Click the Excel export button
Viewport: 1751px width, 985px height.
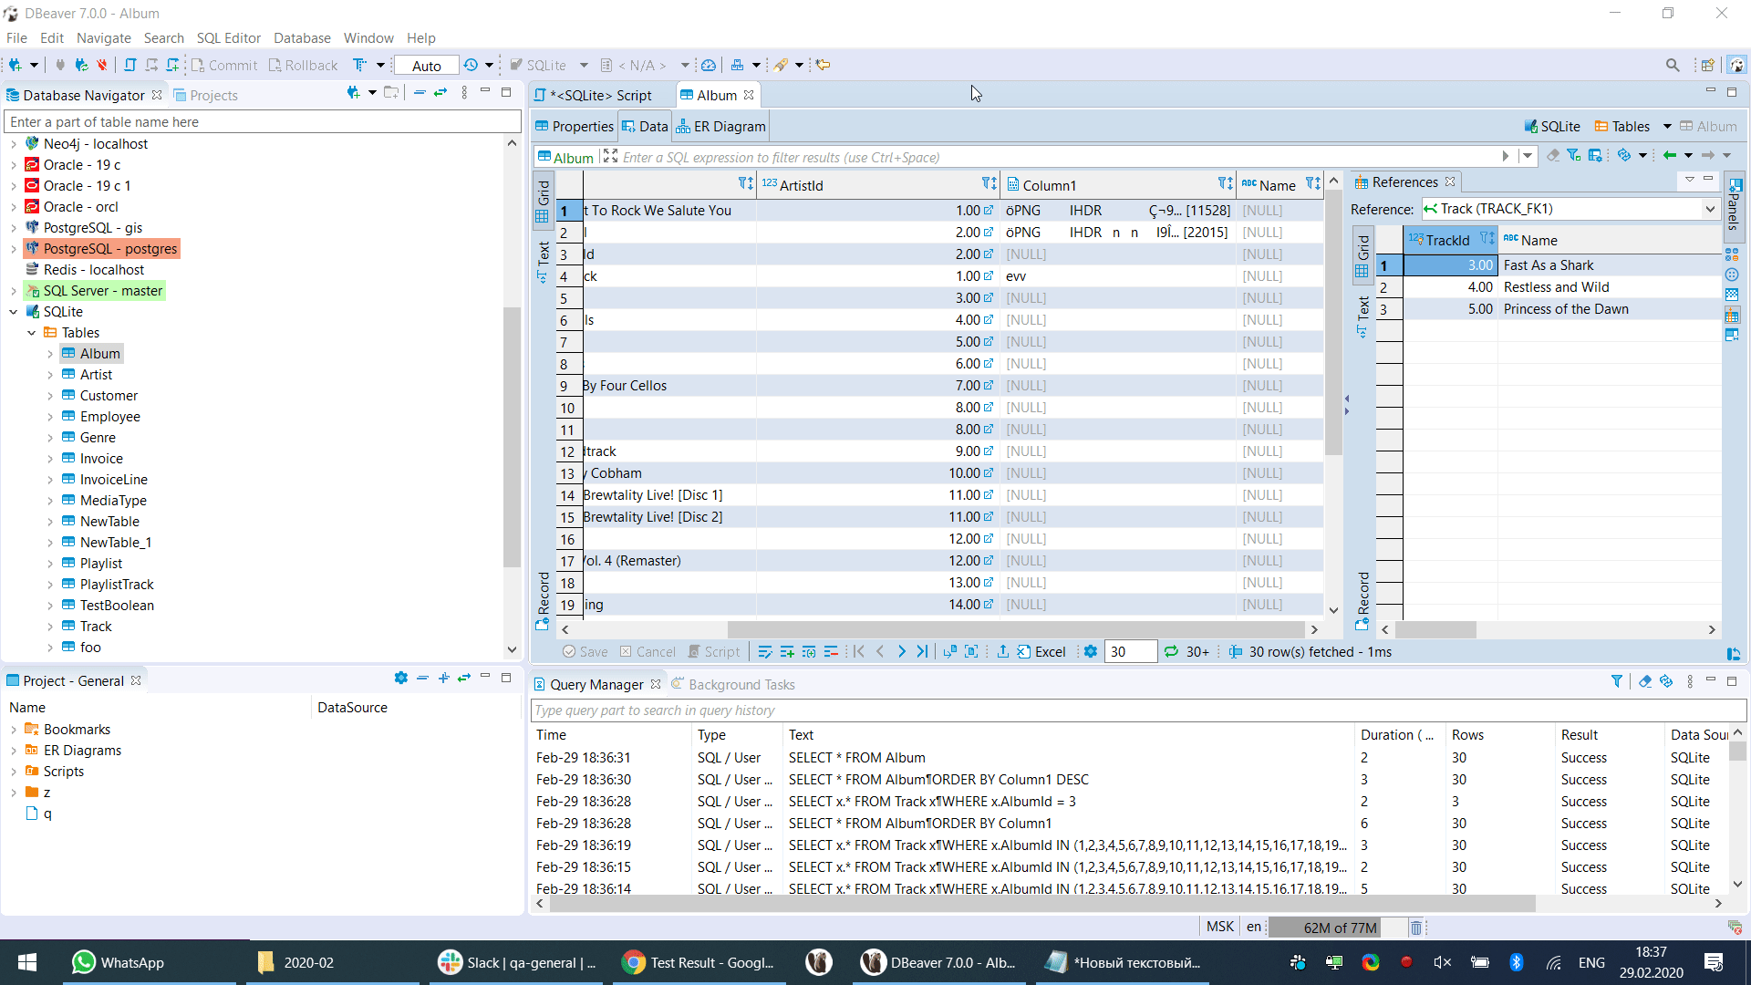click(x=1041, y=652)
